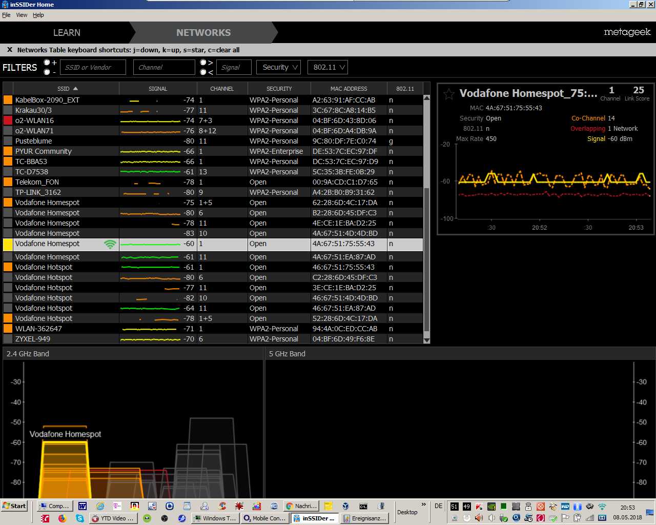The height and width of the screenshot is (525, 656).
Task: Dismiss the keyboard shortcuts banner with X
Action: coord(9,50)
